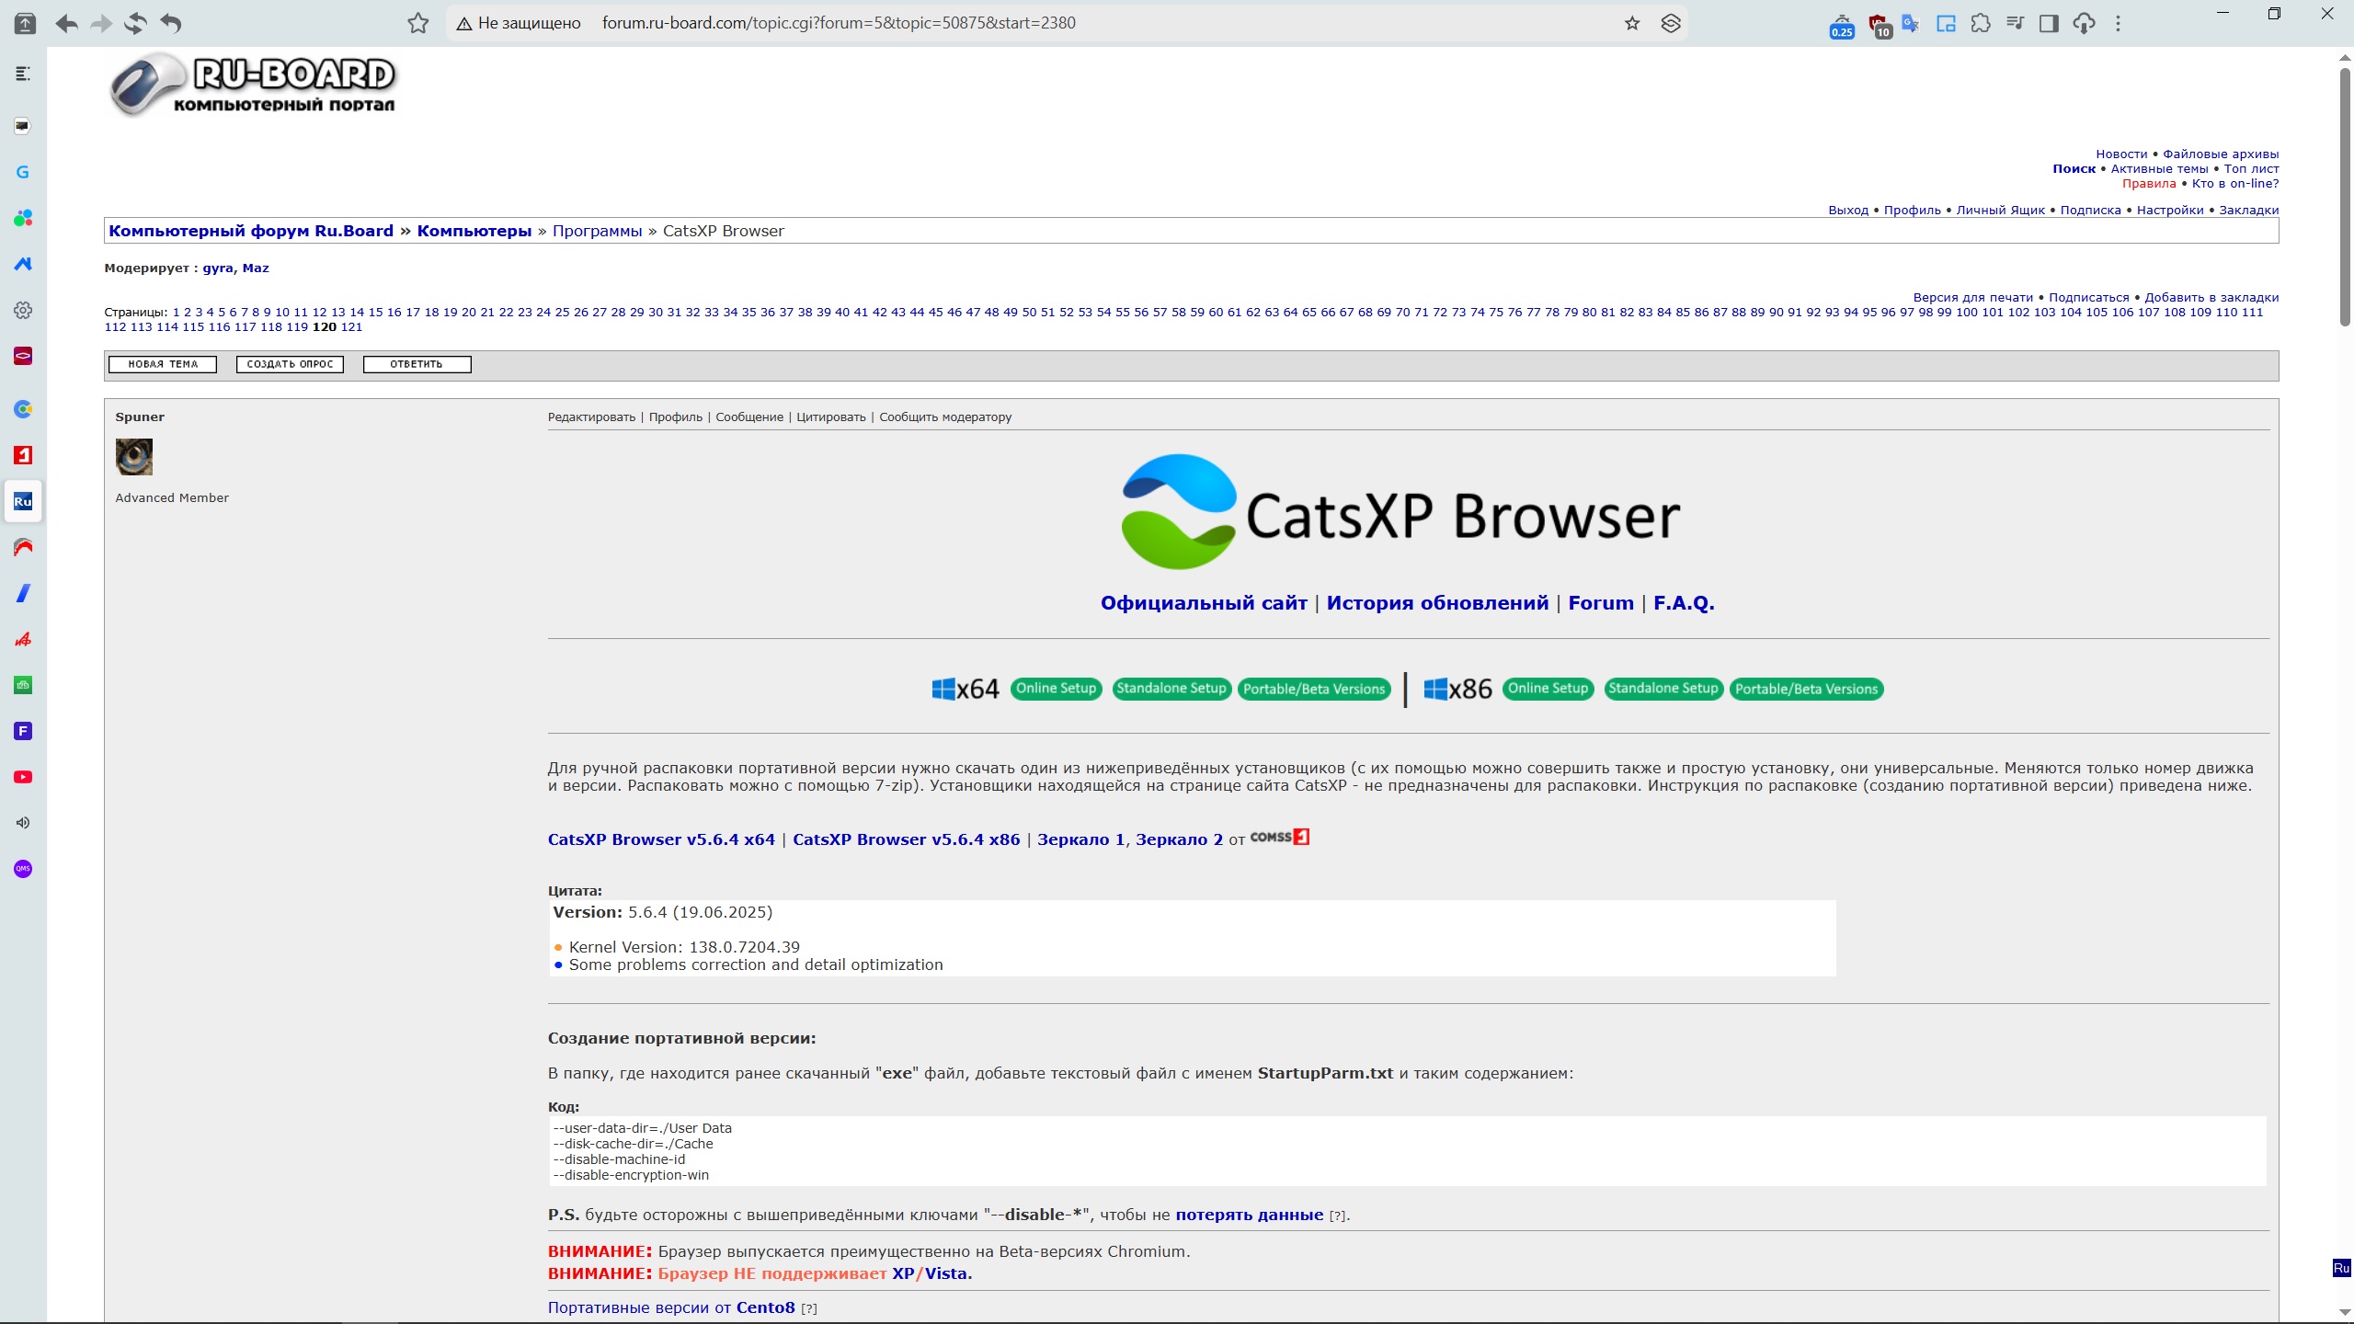Click the СОЗДАТЬ ОПРОС button
2354x1324 pixels.
pos(290,364)
